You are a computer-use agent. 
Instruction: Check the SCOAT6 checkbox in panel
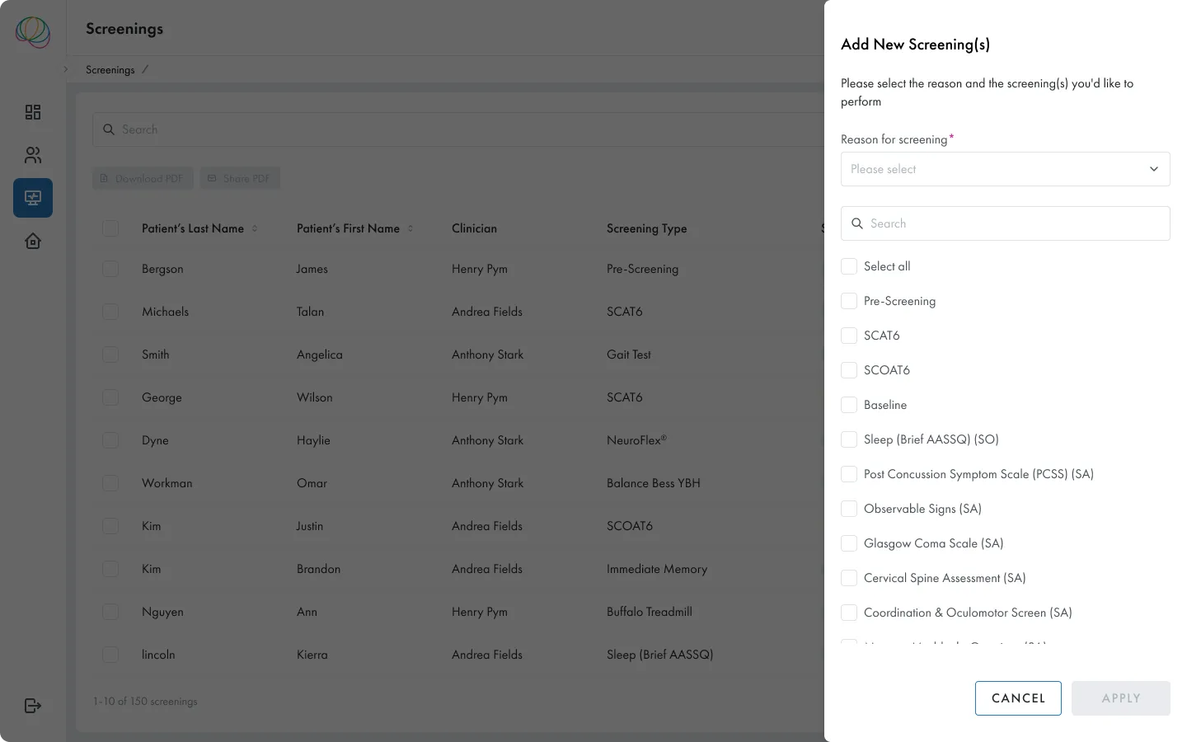[x=849, y=370]
